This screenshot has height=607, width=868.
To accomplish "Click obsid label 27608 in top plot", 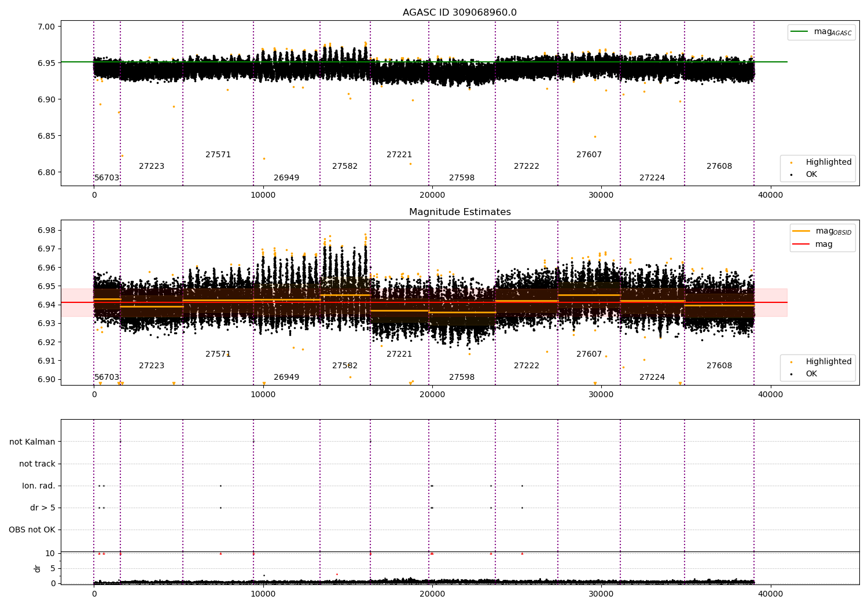I will pyautogui.click(x=719, y=166).
